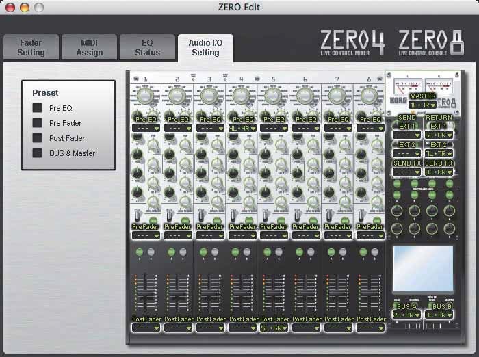This screenshot has height=357, width=479.
Task: Click channel 3 input selector knob
Action: [x=209, y=96]
